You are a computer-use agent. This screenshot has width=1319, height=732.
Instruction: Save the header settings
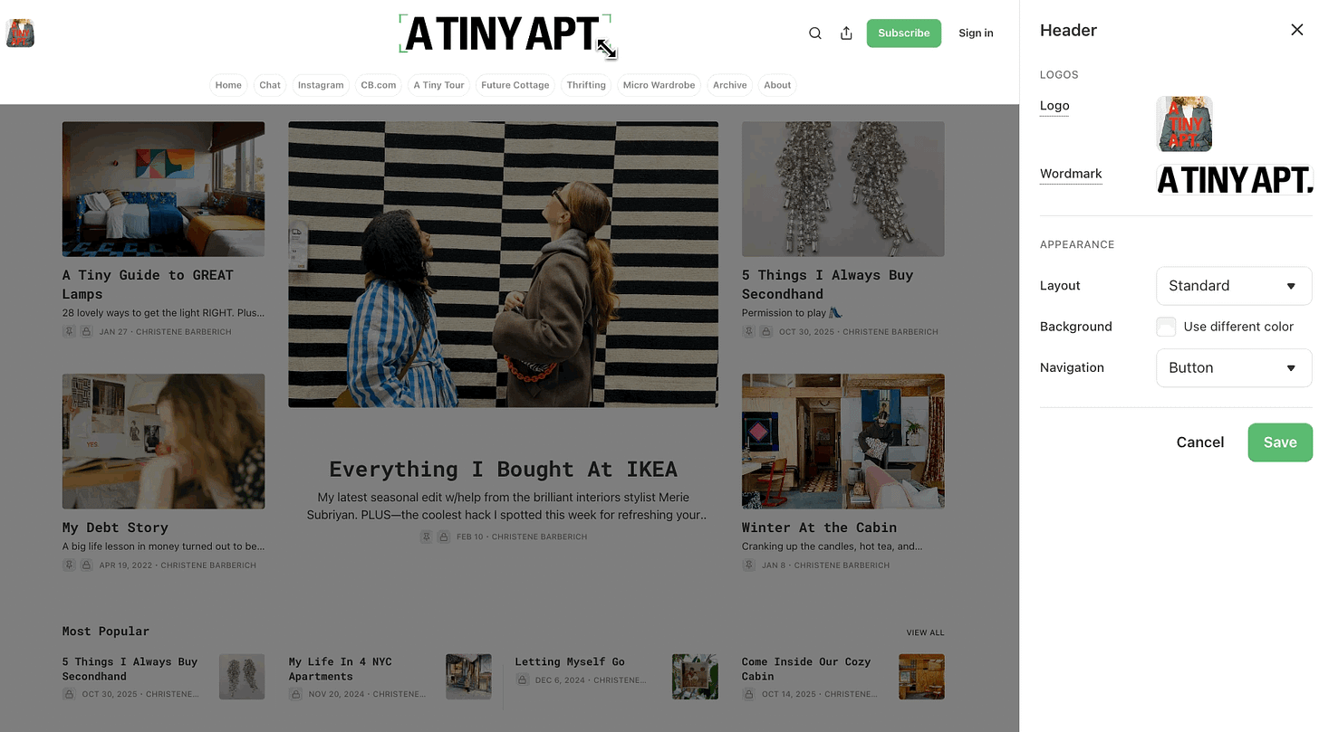1280,442
